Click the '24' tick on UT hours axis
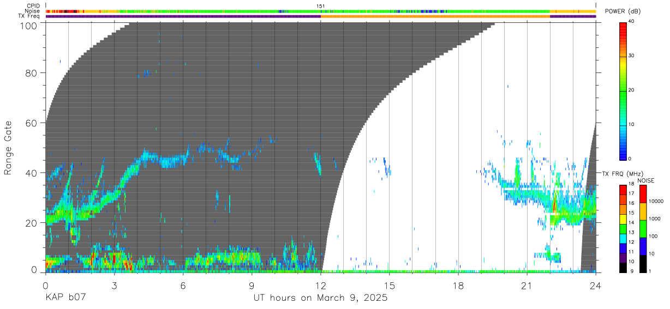This screenshot has height=309, width=670. (x=596, y=285)
